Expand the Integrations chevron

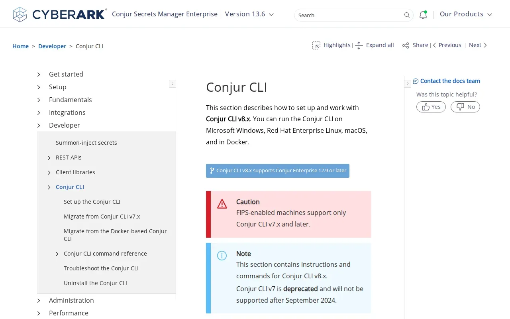coord(39,113)
